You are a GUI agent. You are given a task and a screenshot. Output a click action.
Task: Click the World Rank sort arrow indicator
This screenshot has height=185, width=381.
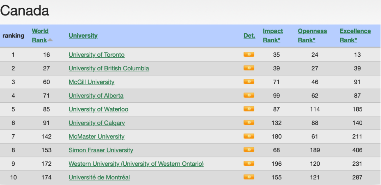pyautogui.click(x=50, y=40)
